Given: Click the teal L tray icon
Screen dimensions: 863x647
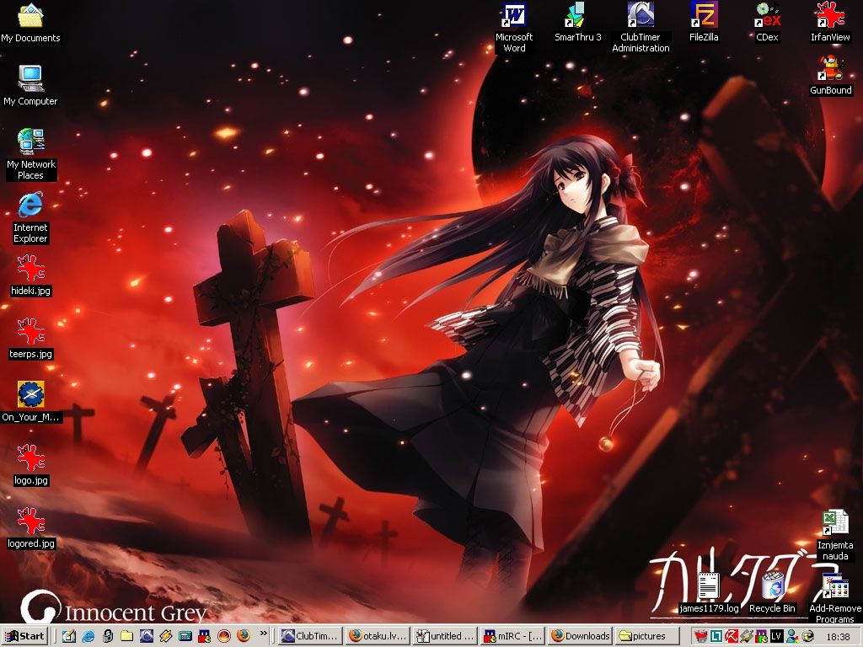Looking at the screenshot, I should 716,637.
